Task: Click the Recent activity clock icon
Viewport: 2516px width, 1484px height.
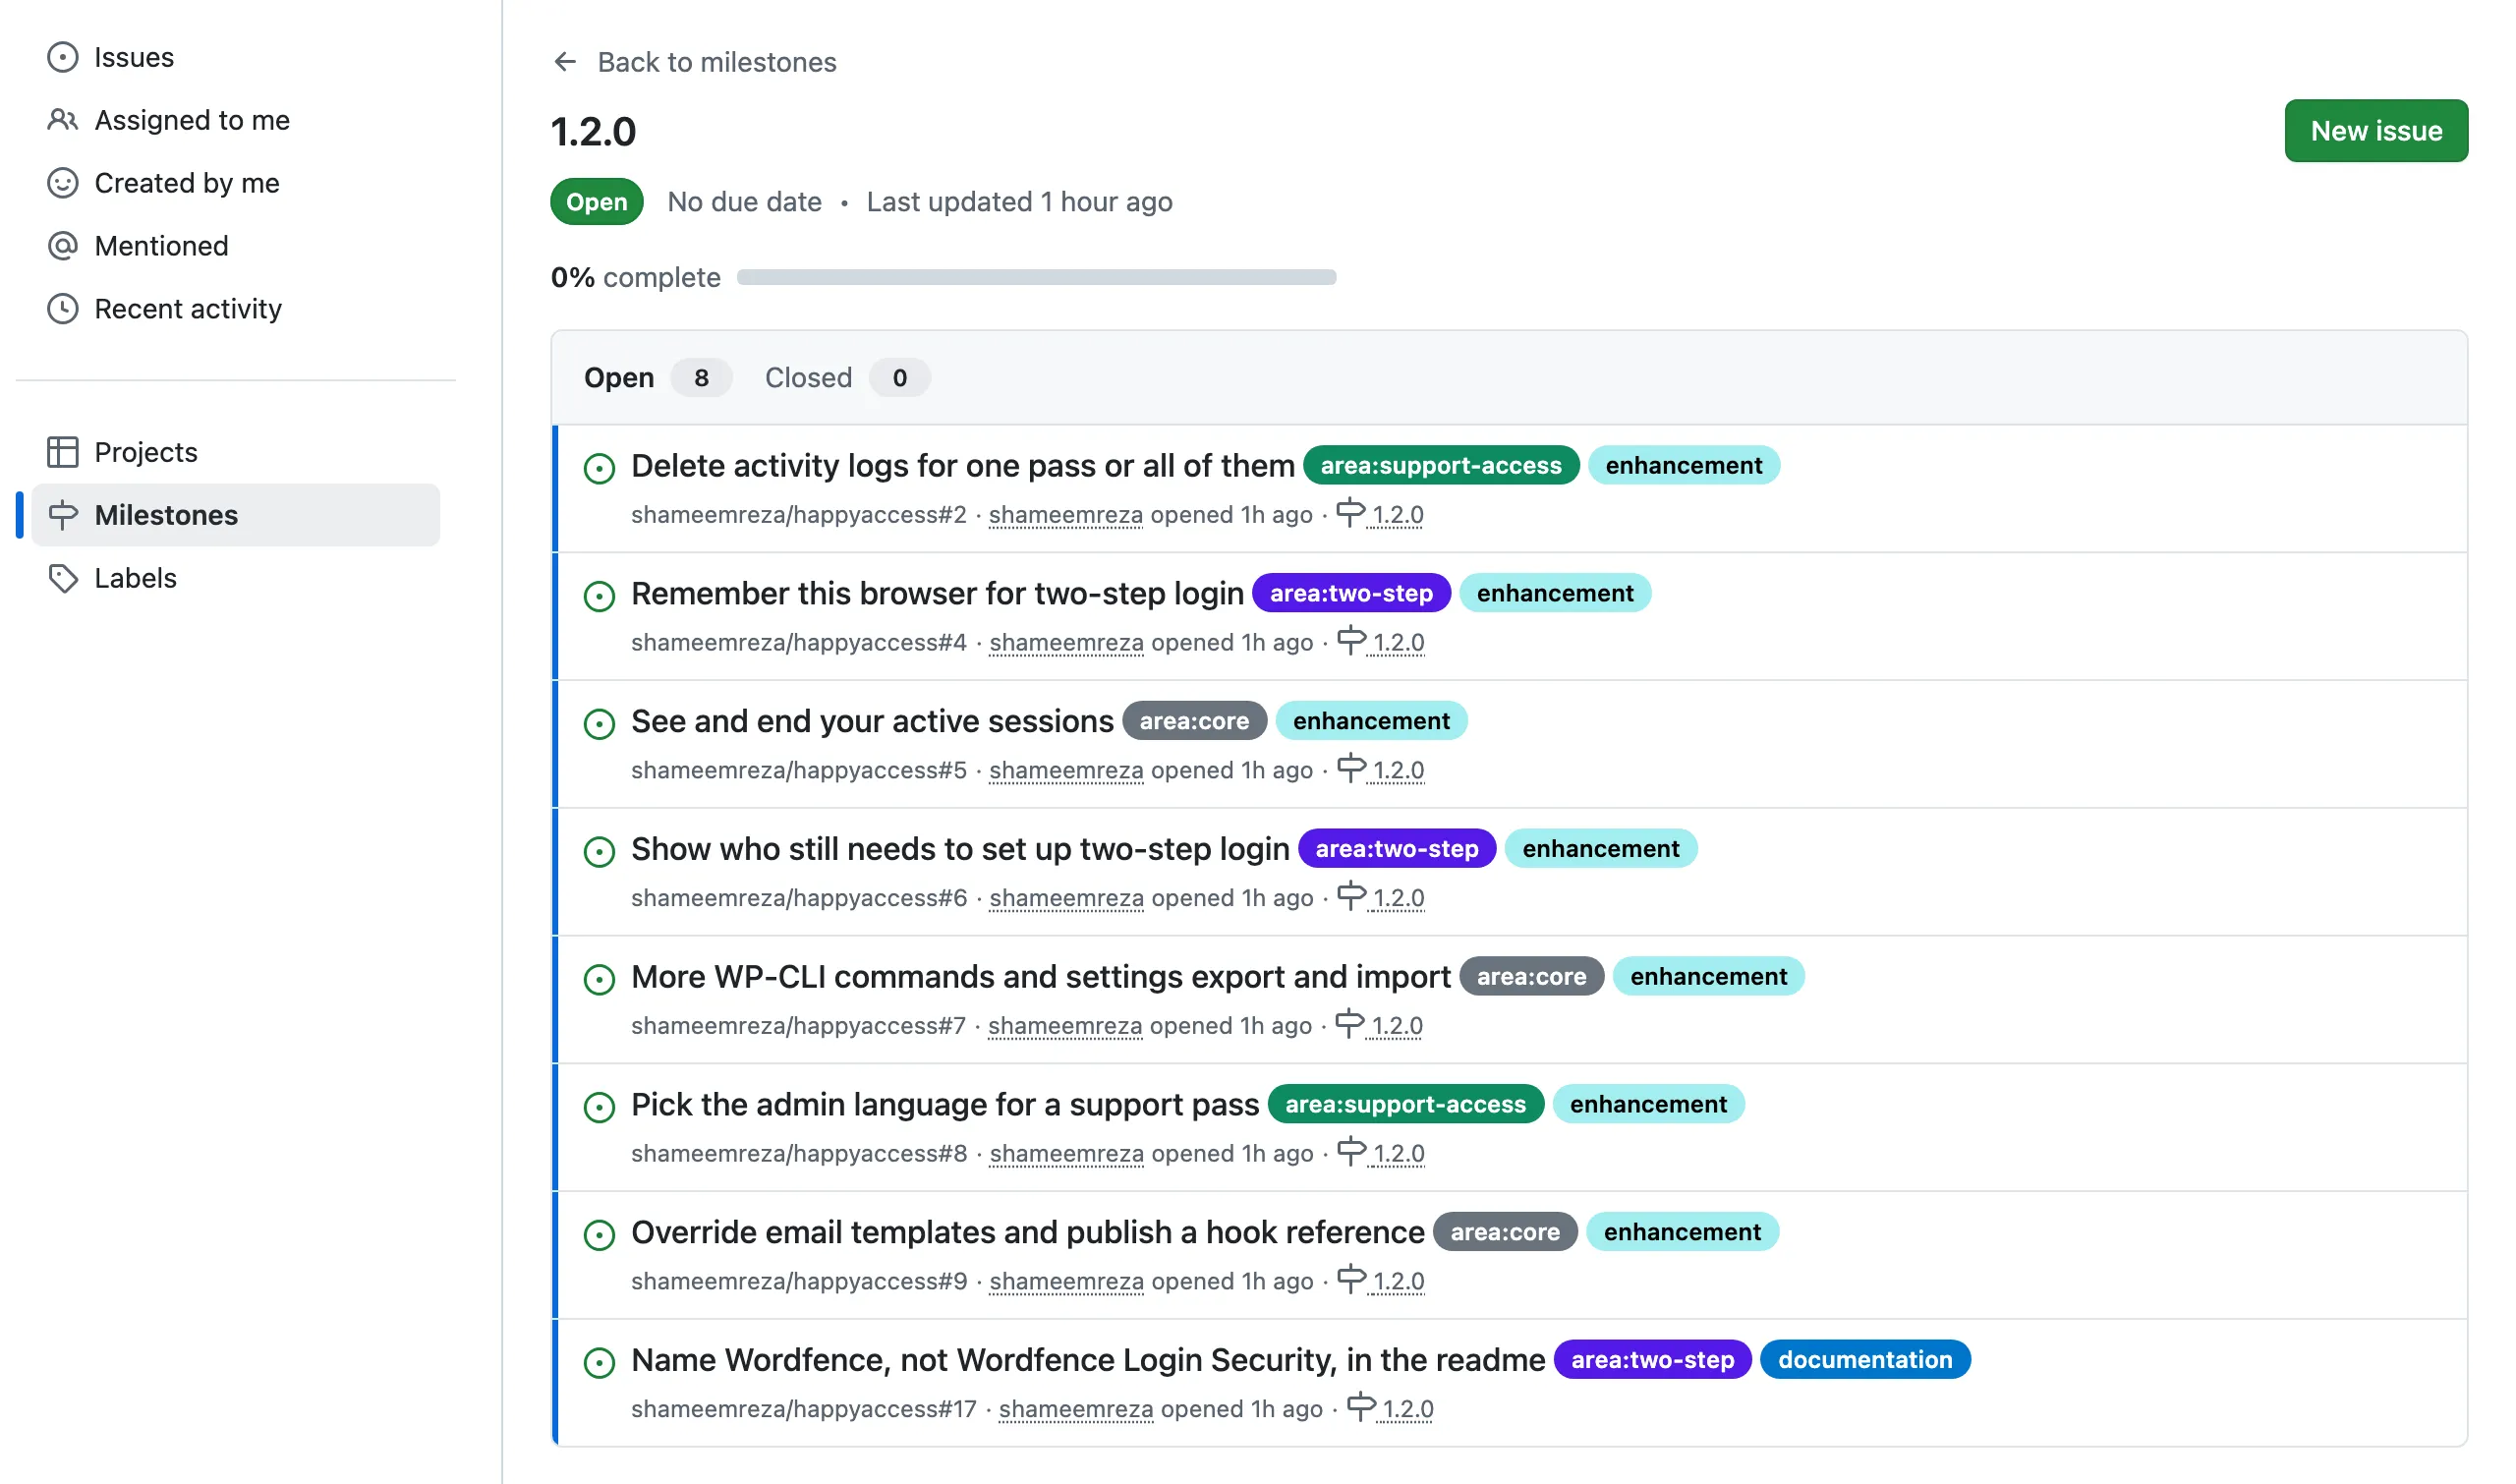Action: (x=62, y=309)
